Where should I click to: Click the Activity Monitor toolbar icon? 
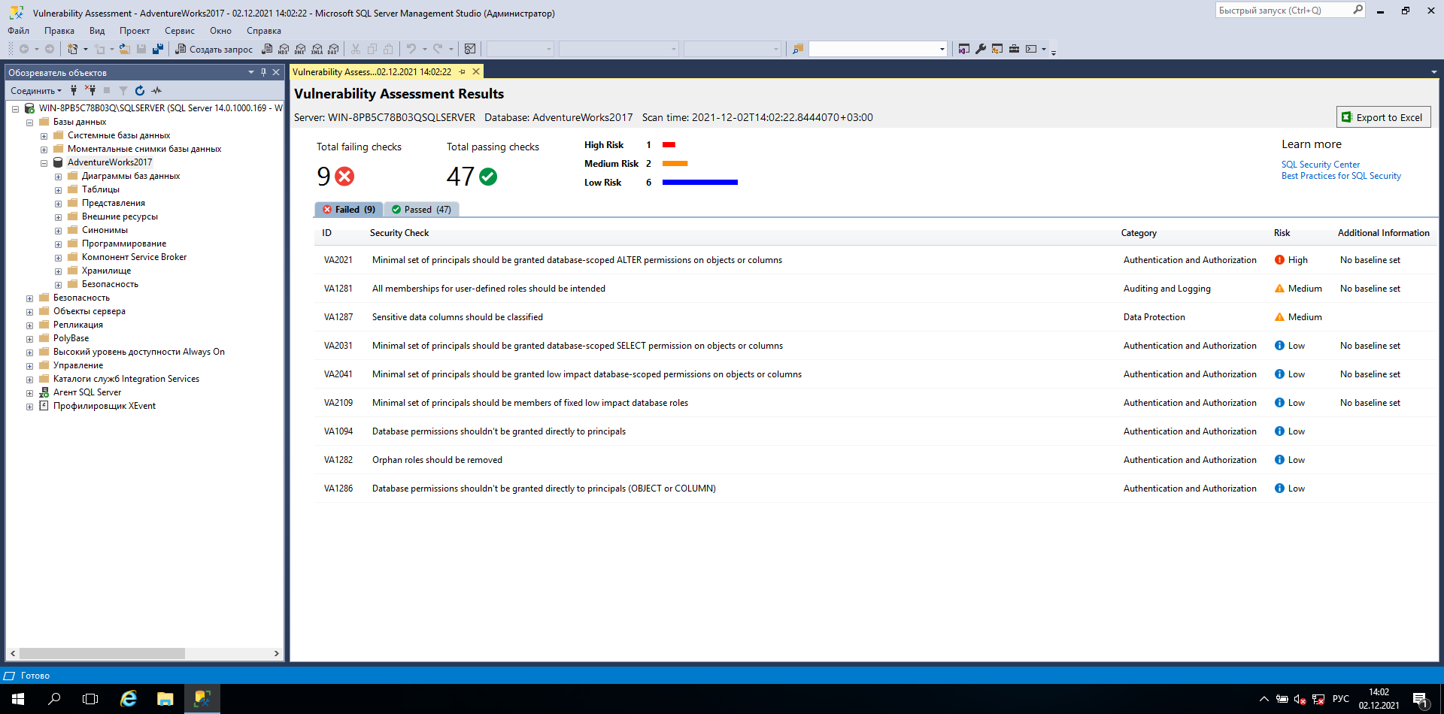[x=470, y=49]
